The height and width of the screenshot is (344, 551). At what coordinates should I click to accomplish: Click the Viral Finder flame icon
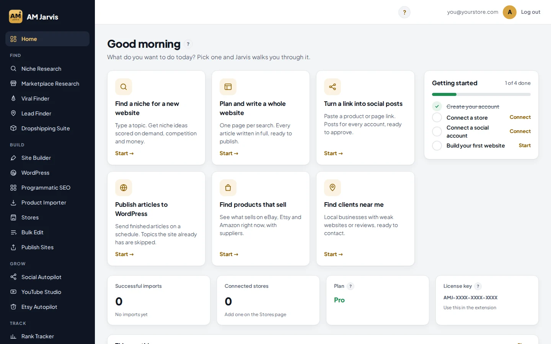[x=13, y=99]
